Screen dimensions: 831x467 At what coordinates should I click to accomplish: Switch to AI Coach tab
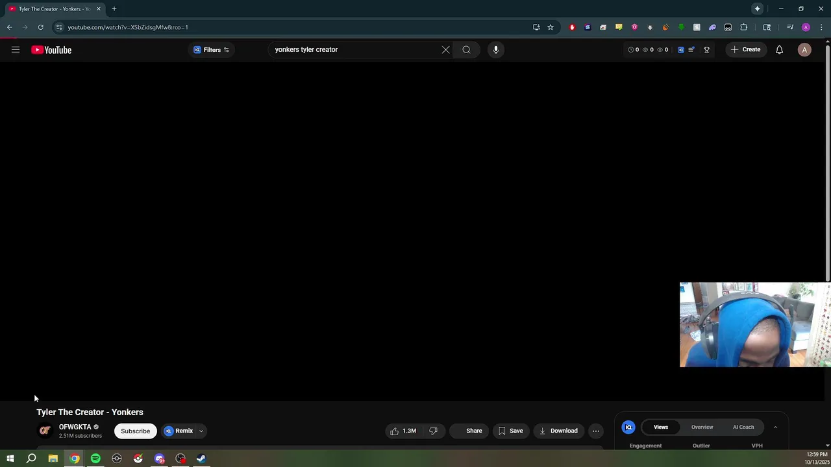[x=743, y=427]
